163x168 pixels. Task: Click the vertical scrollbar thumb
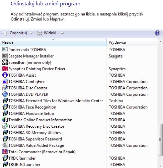pos(160,139)
